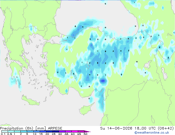175x135 pixels.
Task: Select the '20' legend scale value
Action: [x=47, y=134]
